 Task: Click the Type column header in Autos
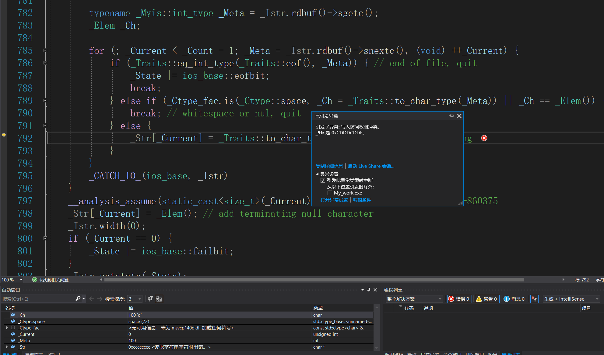pyautogui.click(x=343, y=308)
